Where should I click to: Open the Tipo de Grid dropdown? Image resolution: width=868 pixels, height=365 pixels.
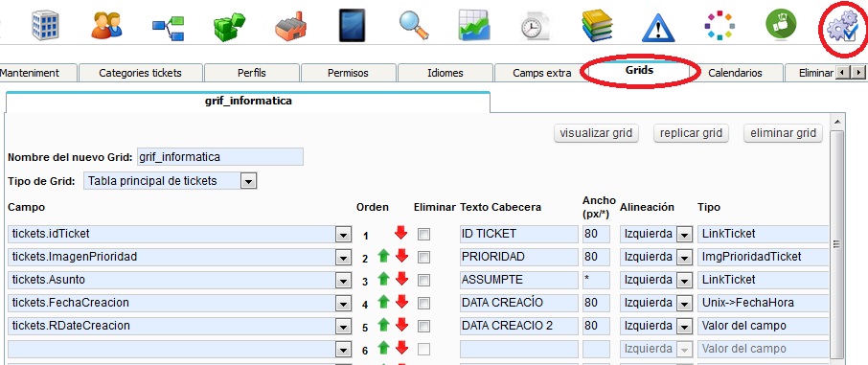coord(248,181)
